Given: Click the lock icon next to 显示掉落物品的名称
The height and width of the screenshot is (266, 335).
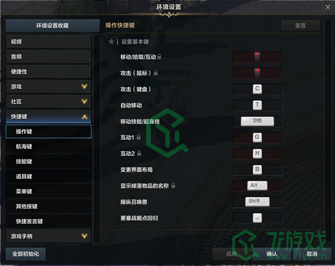Looking at the screenshot, I should click(173, 186).
